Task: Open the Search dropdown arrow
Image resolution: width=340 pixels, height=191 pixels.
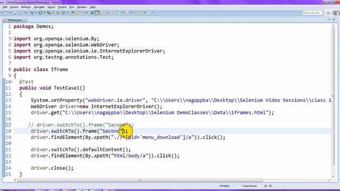Action: pyautogui.click(x=87, y=13)
